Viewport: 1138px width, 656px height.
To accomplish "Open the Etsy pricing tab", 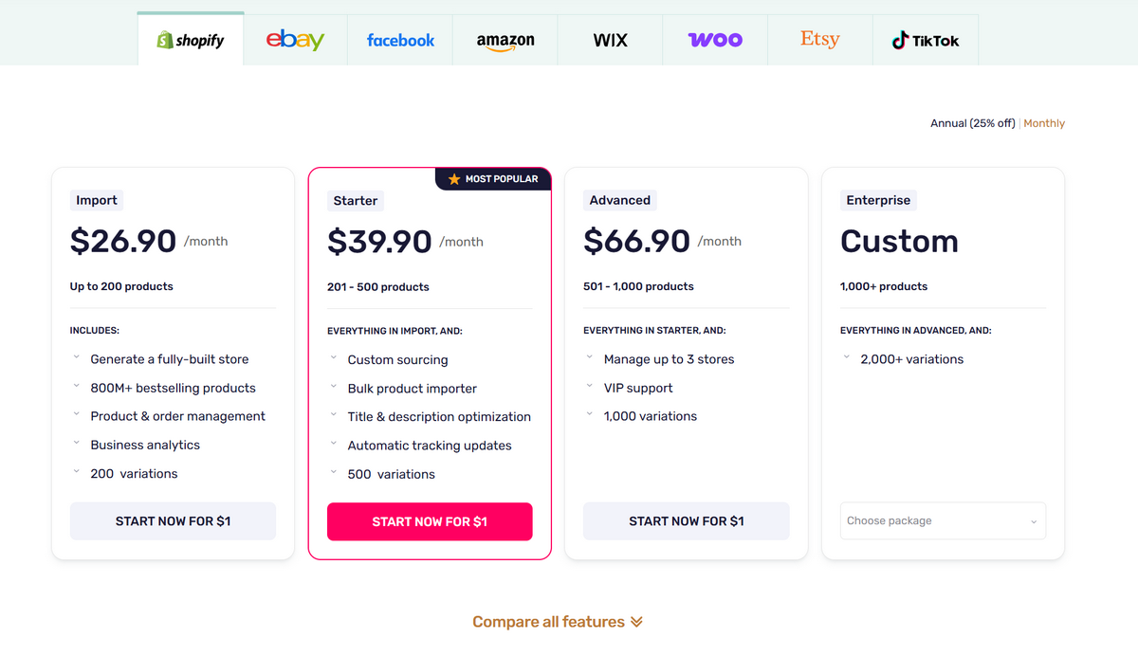I will [819, 40].
